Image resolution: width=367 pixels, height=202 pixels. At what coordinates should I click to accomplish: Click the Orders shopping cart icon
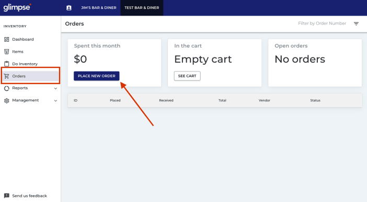click(x=7, y=76)
